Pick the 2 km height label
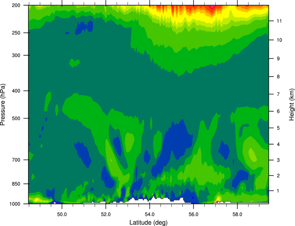 (278, 176)
